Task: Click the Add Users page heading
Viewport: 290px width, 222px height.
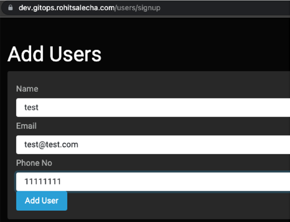Action: click(x=55, y=54)
